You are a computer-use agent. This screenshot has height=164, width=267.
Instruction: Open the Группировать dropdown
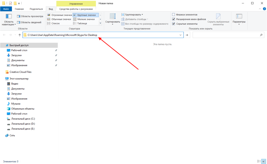132,15
